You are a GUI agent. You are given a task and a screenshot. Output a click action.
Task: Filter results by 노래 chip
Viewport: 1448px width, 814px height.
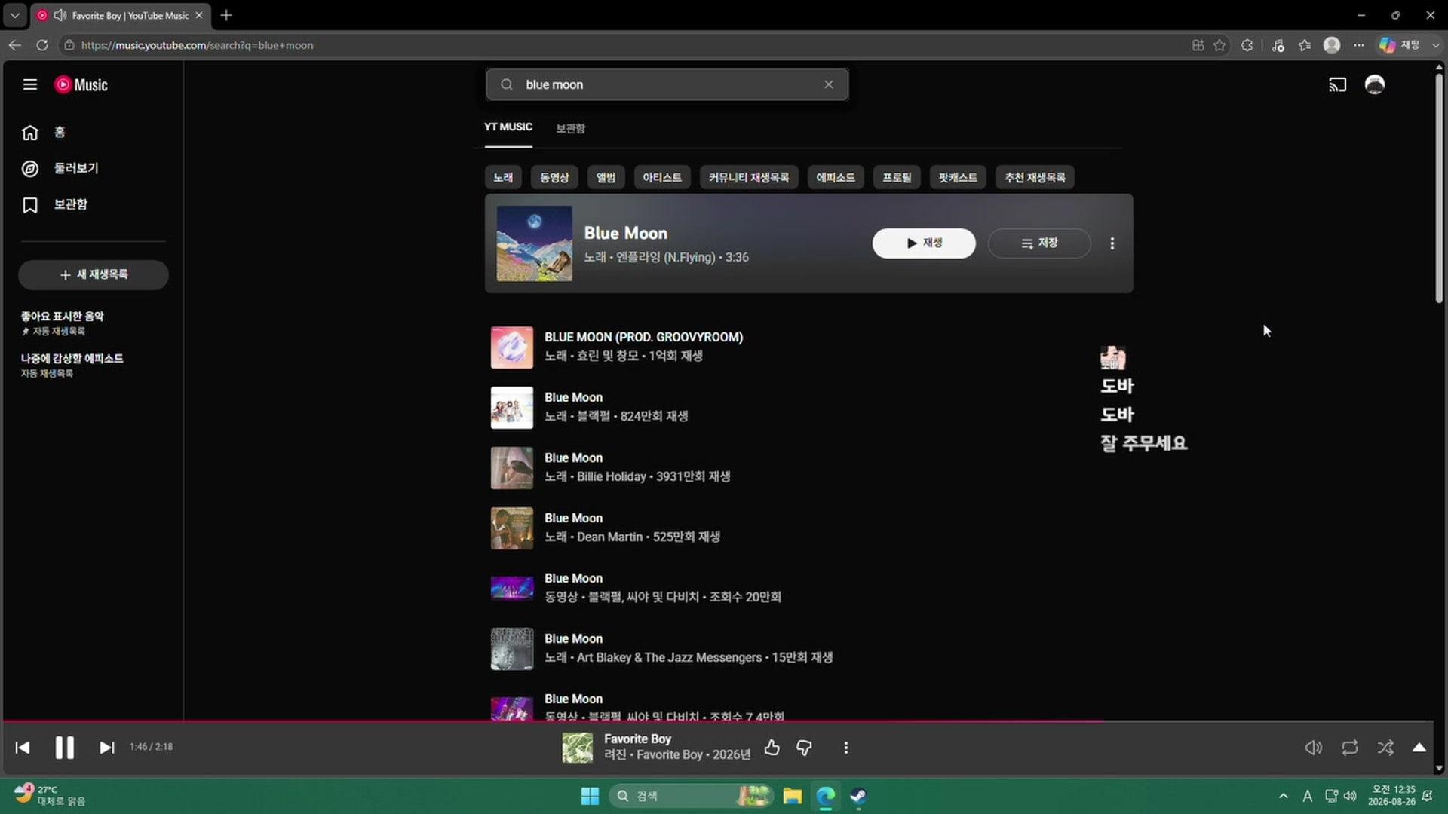503,178
